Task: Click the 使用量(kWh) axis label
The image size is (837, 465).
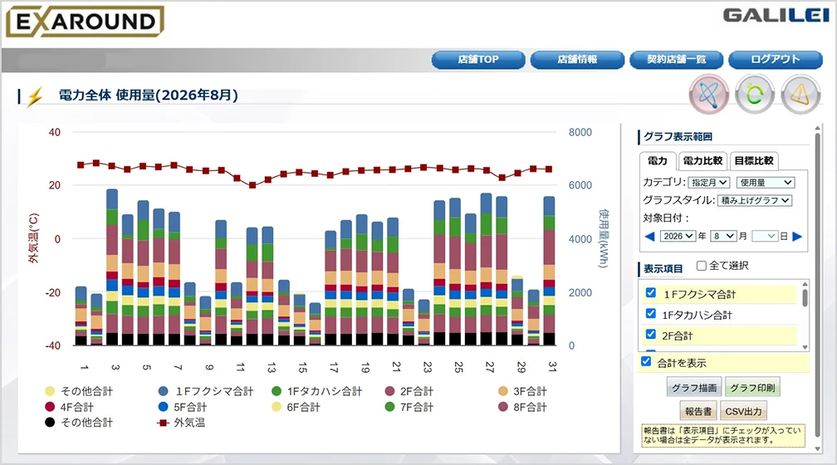Action: click(604, 238)
